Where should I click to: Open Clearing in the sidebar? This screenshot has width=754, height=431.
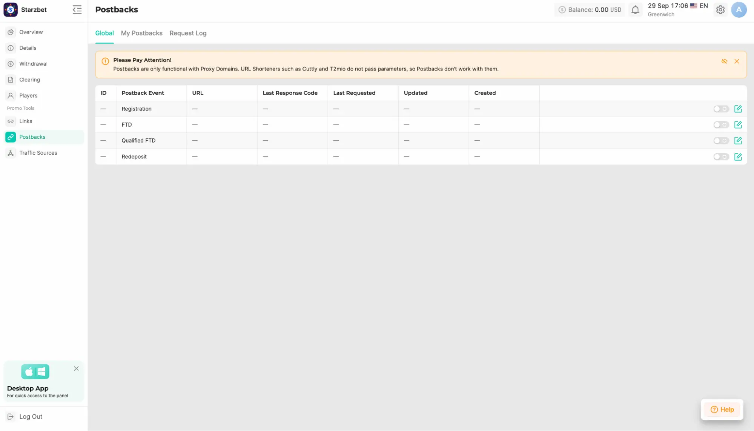(x=44, y=80)
